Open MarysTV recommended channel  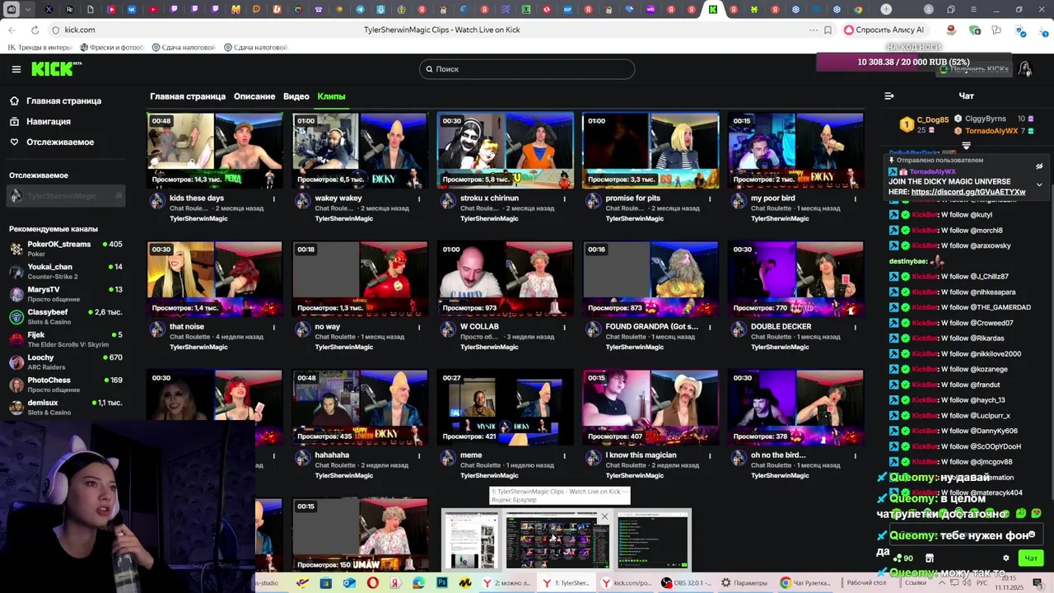pyautogui.click(x=66, y=293)
